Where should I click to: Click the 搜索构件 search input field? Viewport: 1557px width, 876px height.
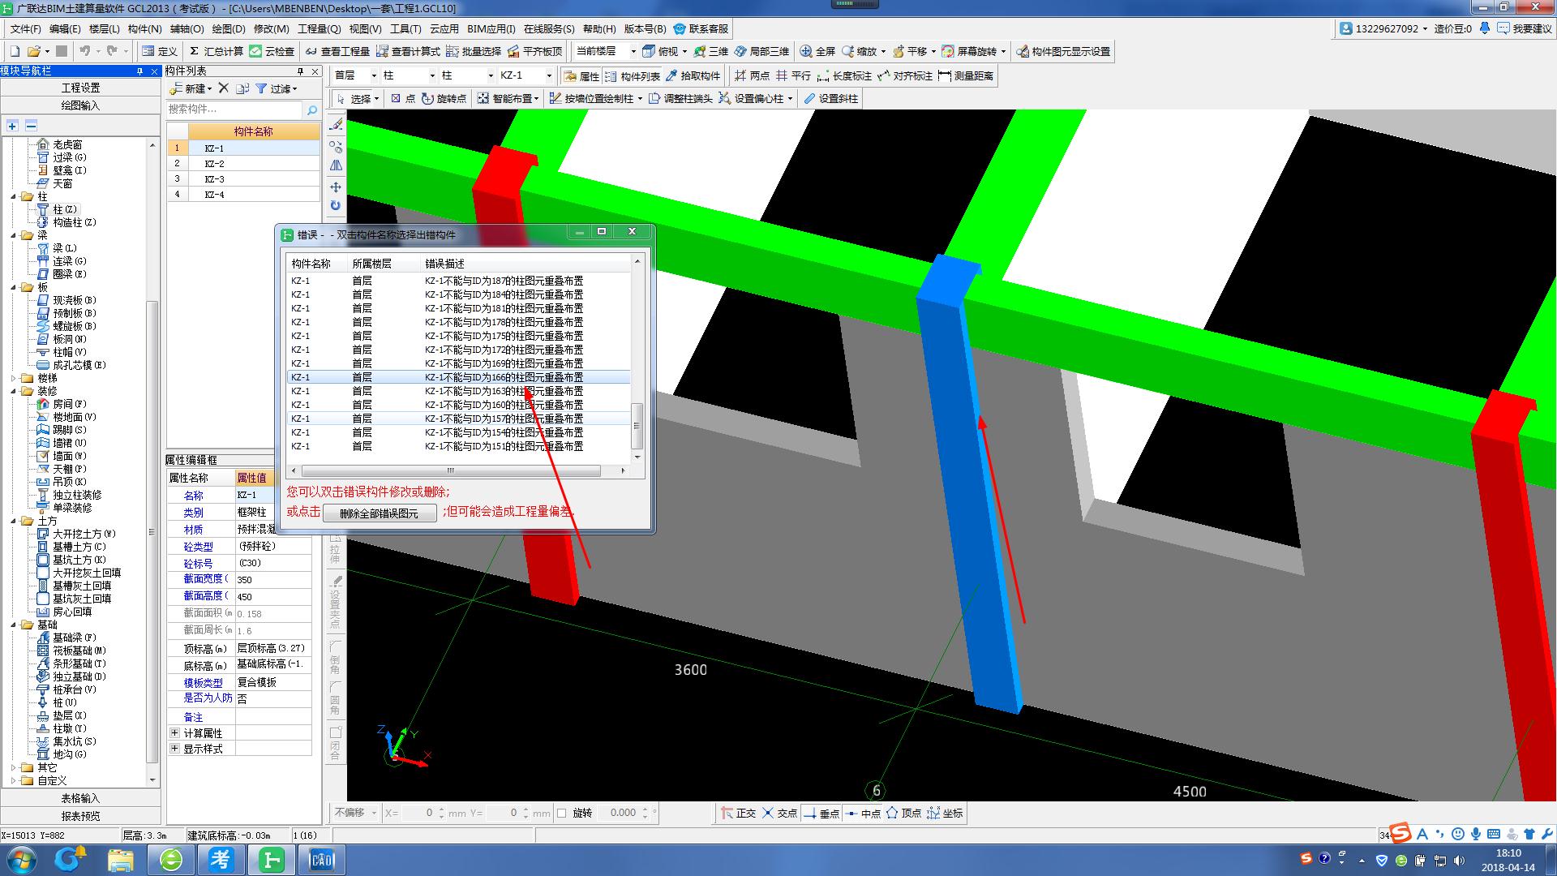click(x=234, y=109)
